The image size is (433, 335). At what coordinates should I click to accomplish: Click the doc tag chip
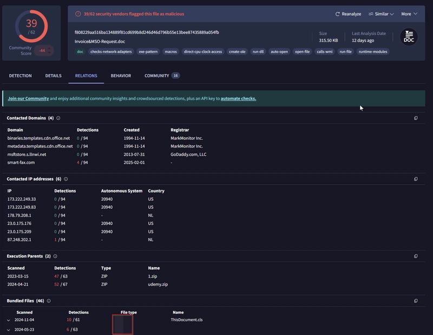pyautogui.click(x=80, y=51)
